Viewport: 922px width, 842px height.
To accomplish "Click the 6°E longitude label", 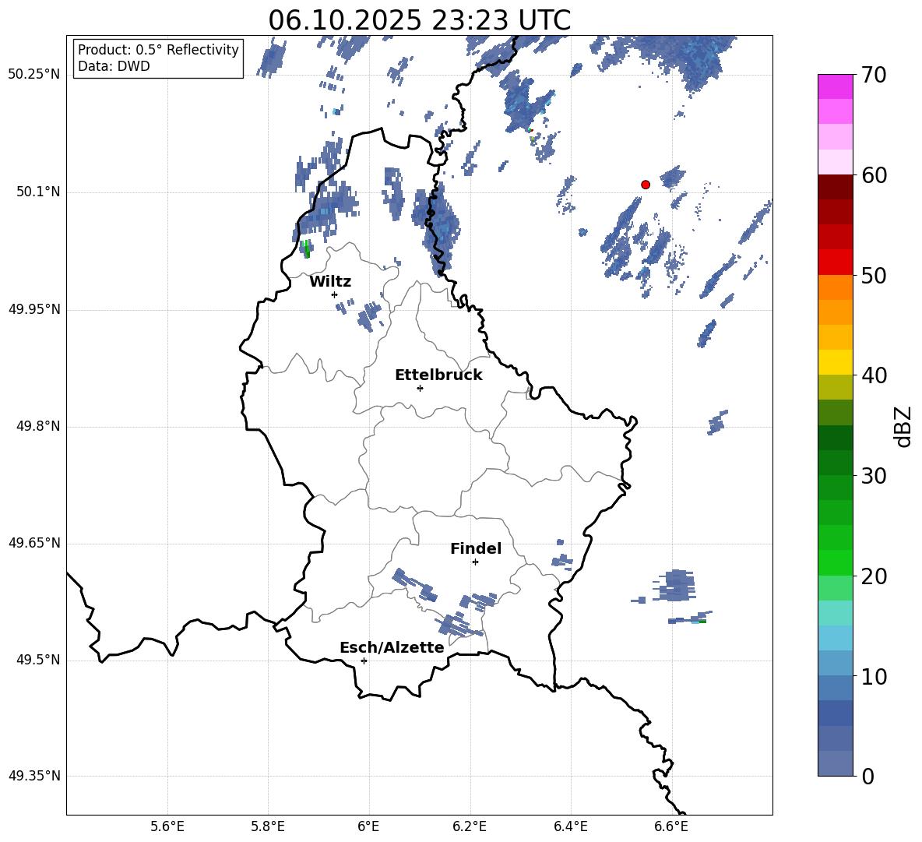I will (x=368, y=826).
